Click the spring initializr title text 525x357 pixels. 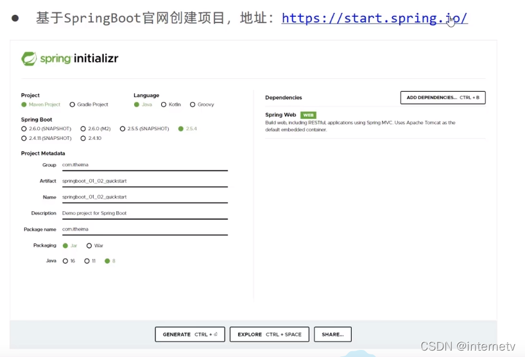[x=79, y=58]
